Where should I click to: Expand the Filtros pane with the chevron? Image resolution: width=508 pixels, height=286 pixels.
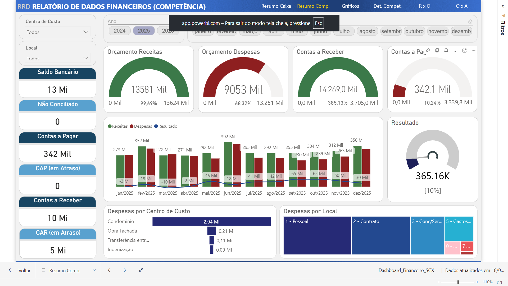[503, 6]
